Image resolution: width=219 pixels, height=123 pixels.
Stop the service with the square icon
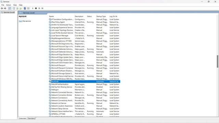click(x=36, y=8)
